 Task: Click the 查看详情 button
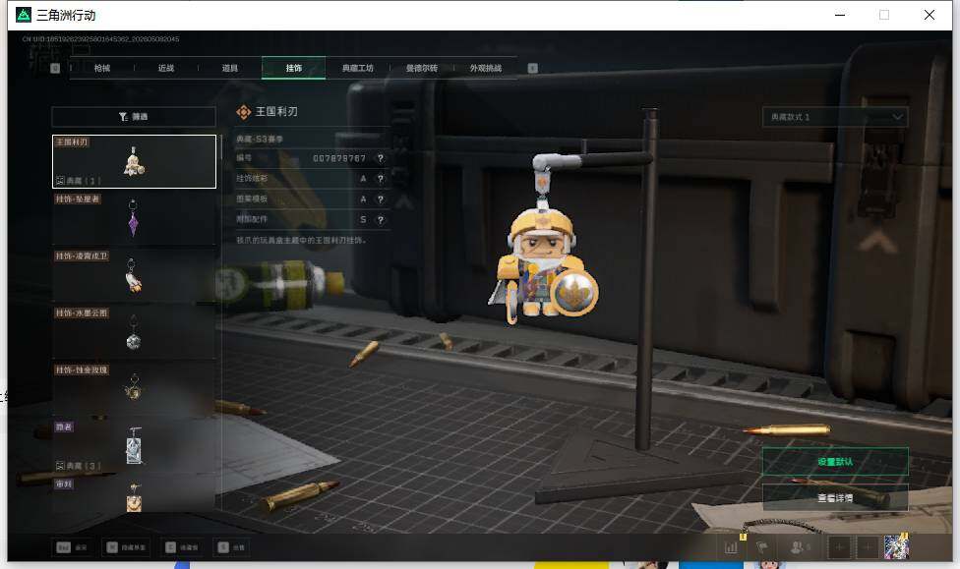click(835, 498)
